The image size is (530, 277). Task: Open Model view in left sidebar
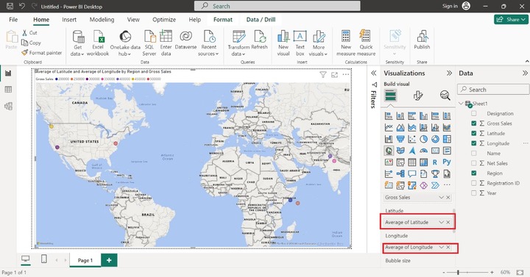coord(8,106)
